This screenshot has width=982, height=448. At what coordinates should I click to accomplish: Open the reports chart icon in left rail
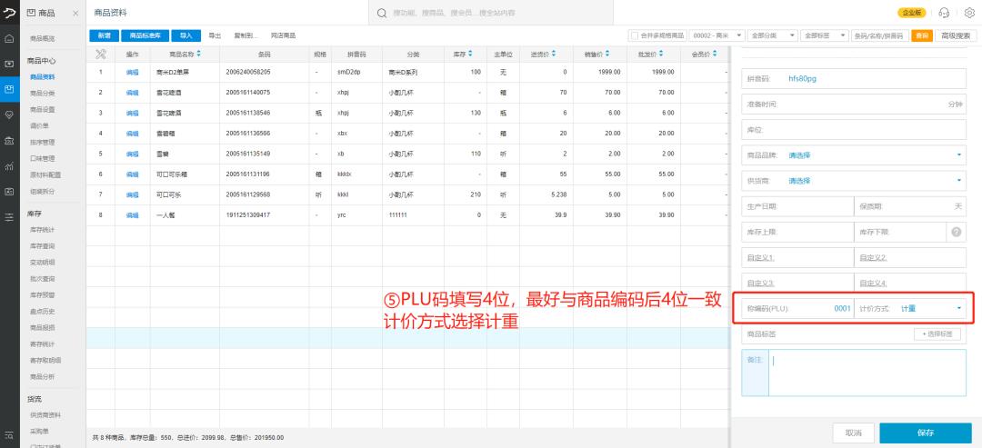(9, 165)
